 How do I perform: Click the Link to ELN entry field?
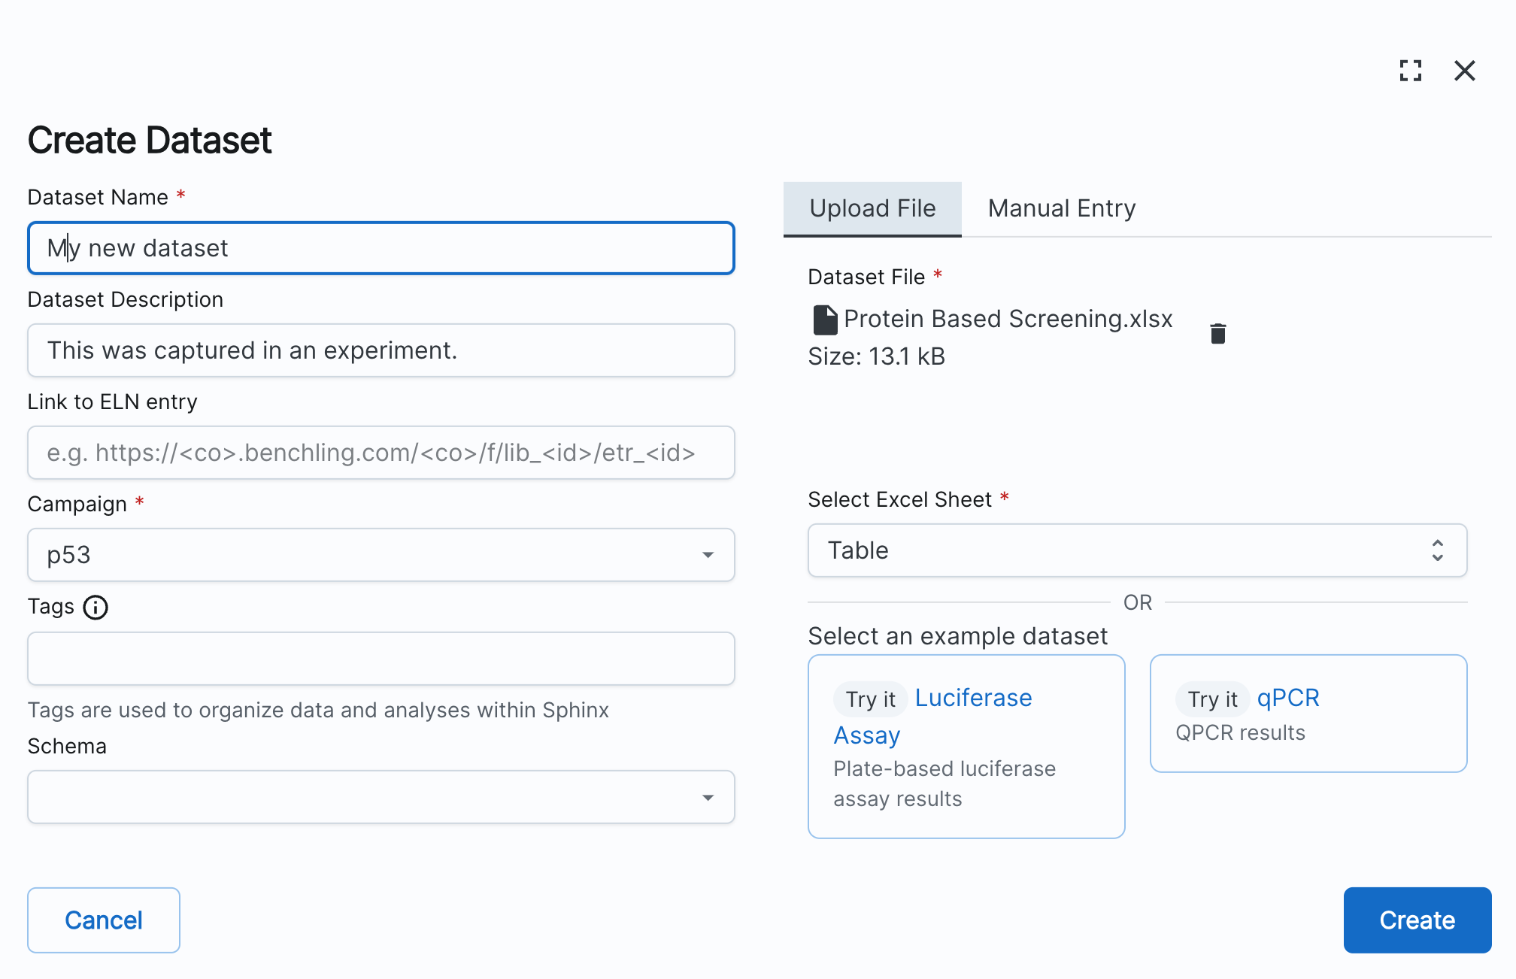point(381,453)
